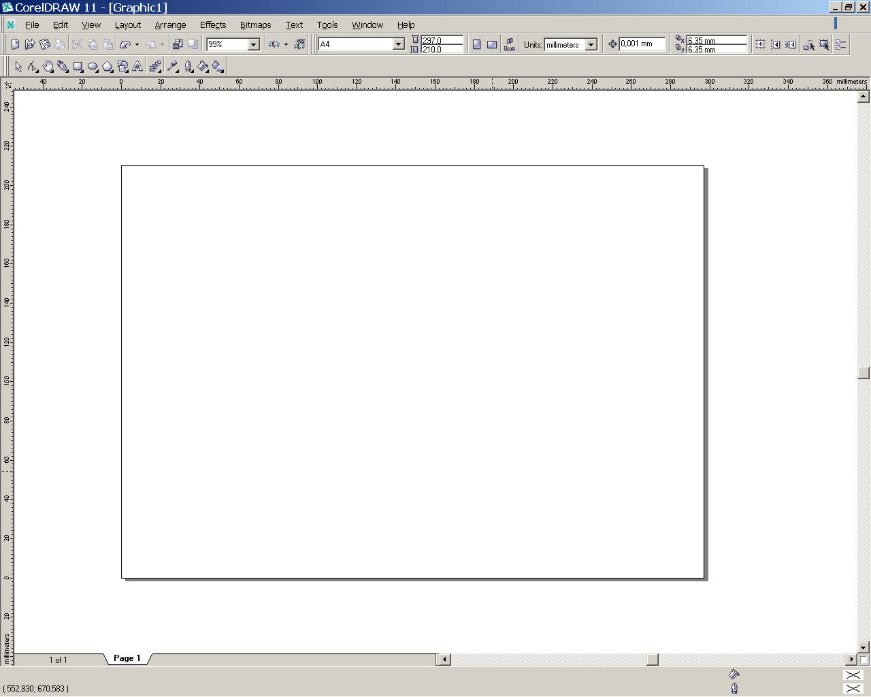The height and width of the screenshot is (697, 871).
Task: Toggle Snap to Objects
Action: pyautogui.click(x=790, y=44)
